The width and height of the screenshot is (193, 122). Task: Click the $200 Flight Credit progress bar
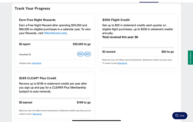138,48
